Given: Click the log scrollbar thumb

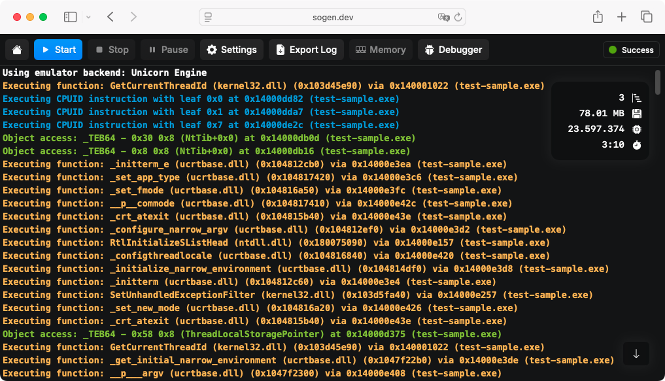Looking at the screenshot, I should (x=658, y=82).
